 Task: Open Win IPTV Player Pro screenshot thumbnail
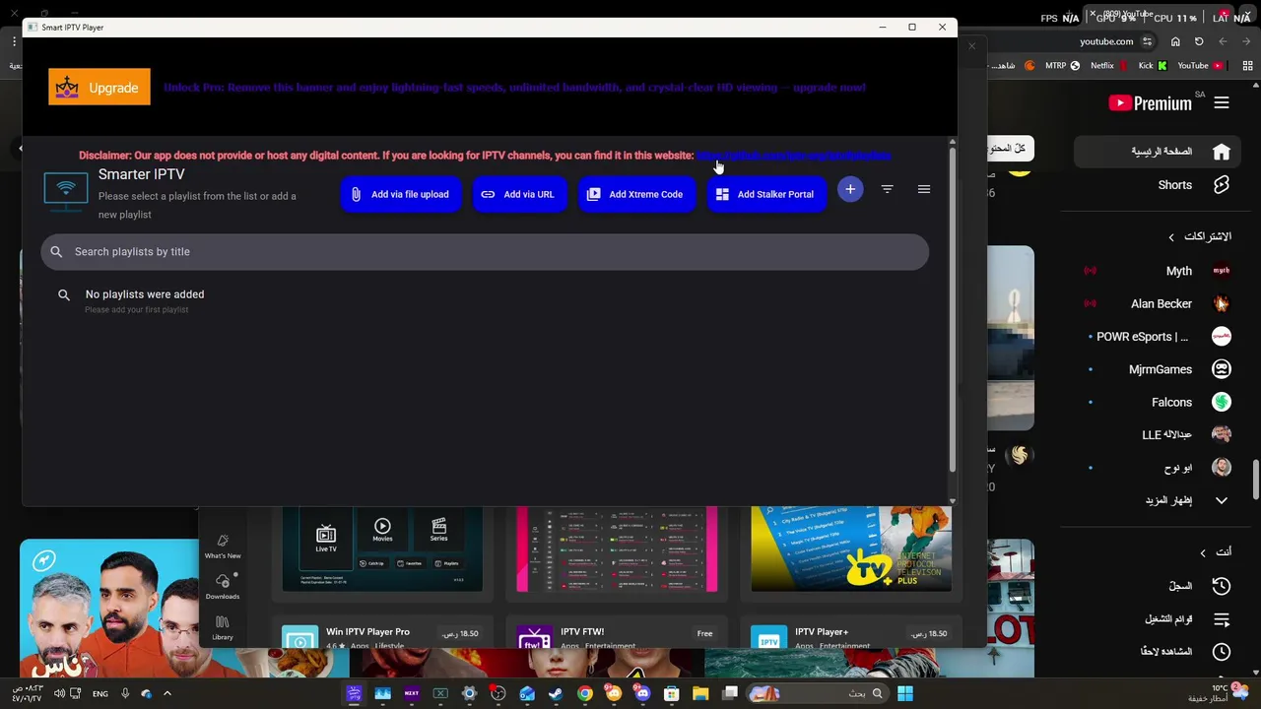pos(382,549)
